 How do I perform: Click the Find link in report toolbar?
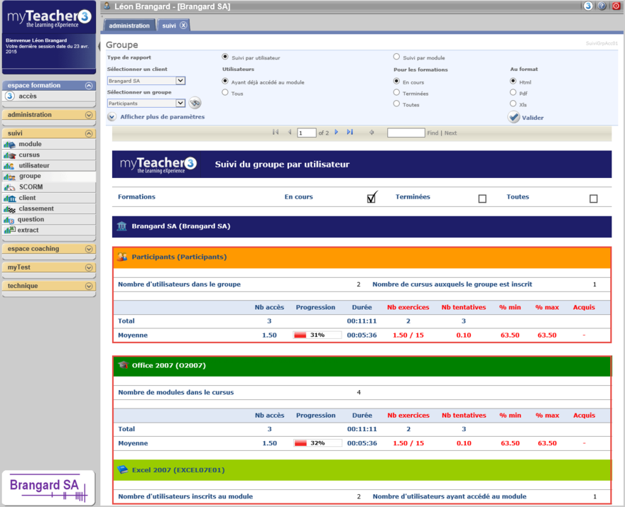(x=433, y=133)
